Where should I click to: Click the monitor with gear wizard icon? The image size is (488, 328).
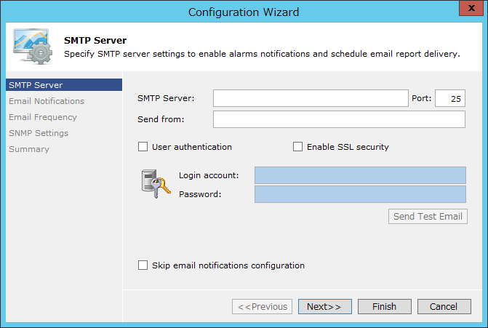33,47
